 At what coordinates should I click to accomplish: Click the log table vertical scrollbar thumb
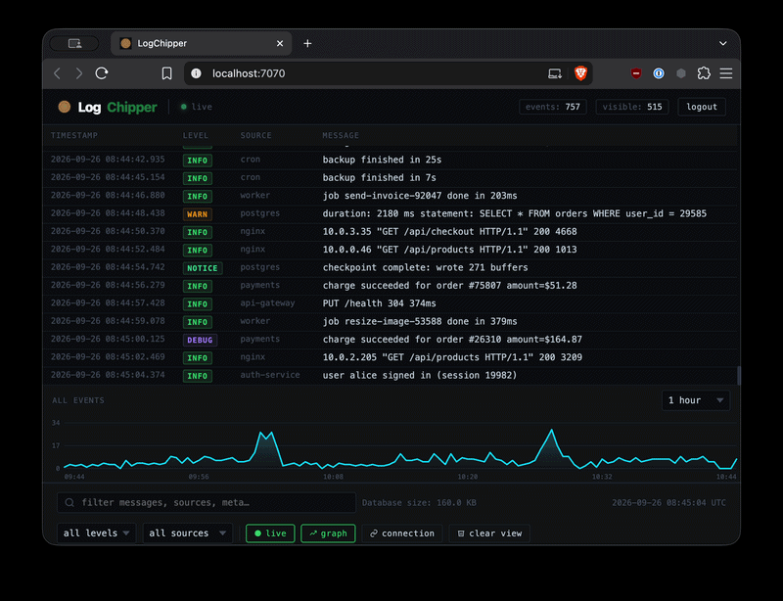739,375
